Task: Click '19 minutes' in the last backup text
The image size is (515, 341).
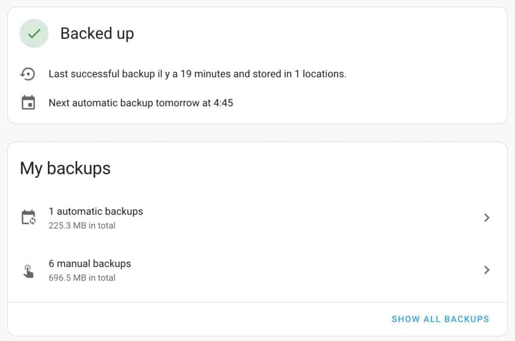Action: (x=206, y=74)
